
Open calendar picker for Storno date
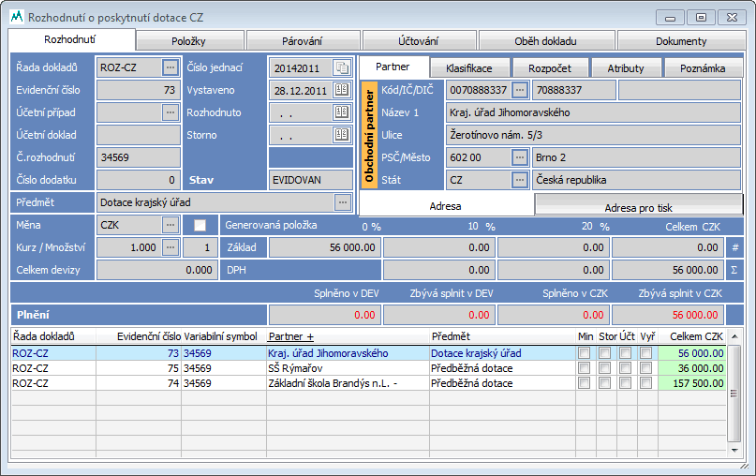click(x=342, y=135)
